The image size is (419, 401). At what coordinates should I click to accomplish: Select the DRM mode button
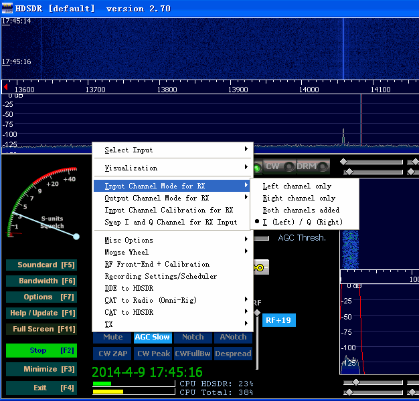313,166
